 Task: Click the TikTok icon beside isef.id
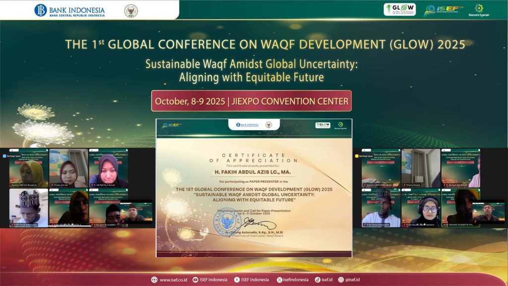click(x=317, y=280)
